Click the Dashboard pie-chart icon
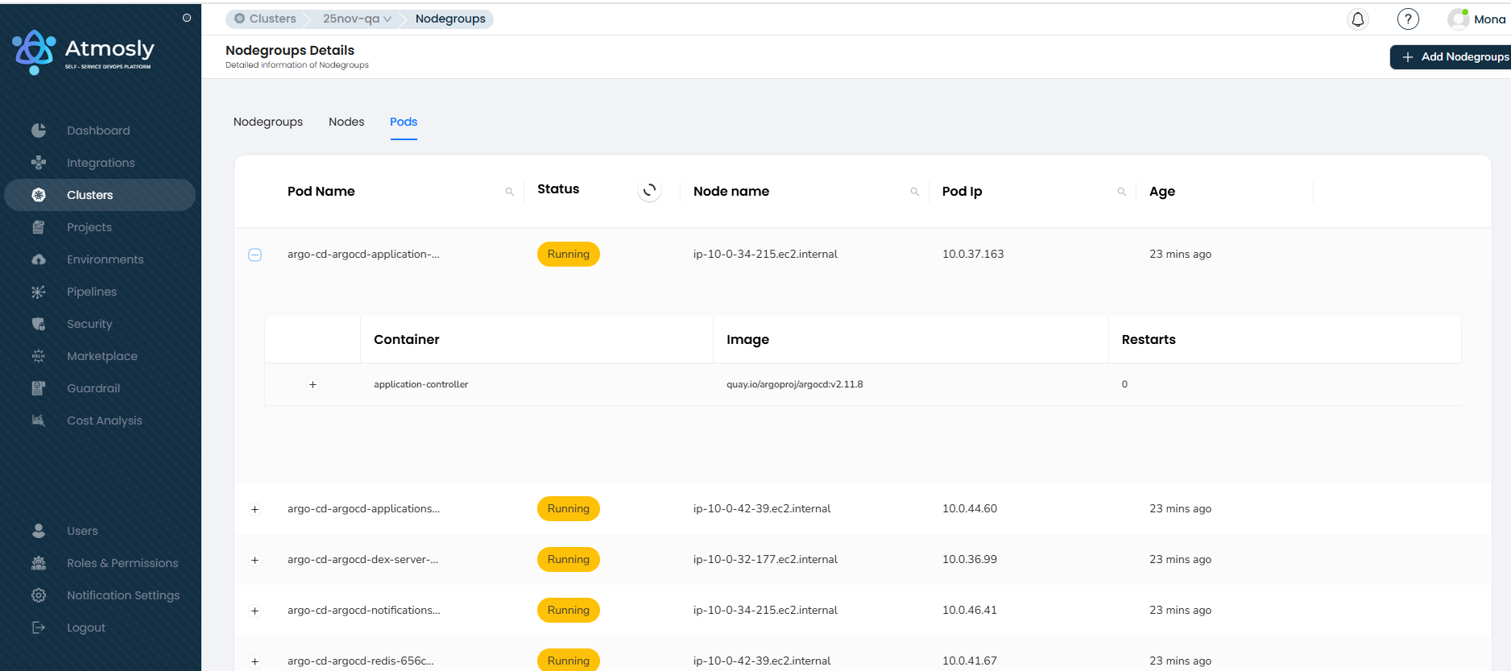The width and height of the screenshot is (1511, 671). (x=39, y=130)
